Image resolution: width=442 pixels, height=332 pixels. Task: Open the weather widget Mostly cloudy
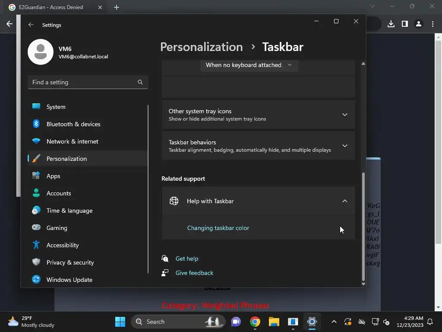click(x=31, y=322)
